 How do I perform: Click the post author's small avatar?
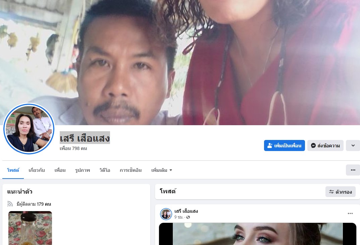[x=166, y=214]
